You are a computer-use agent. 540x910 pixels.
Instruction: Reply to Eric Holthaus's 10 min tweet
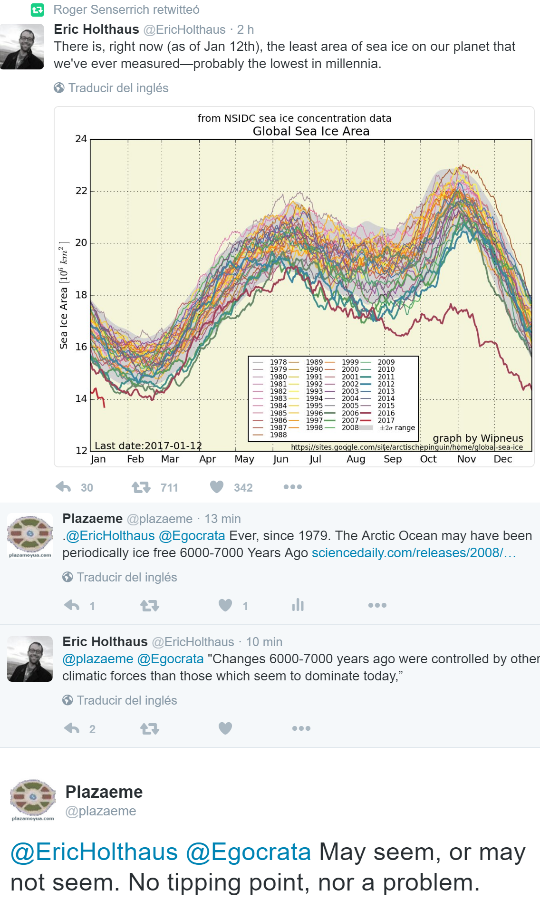pyautogui.click(x=72, y=728)
